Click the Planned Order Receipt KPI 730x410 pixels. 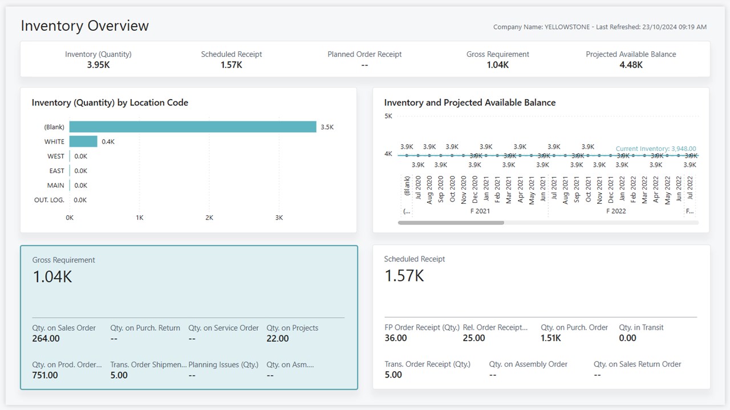(x=364, y=59)
